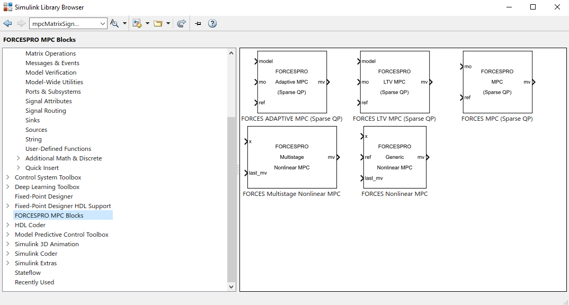Image resolution: width=569 pixels, height=305 pixels.
Task: Select the FORCES ADAPTIVE MPC block
Action: pyautogui.click(x=291, y=82)
